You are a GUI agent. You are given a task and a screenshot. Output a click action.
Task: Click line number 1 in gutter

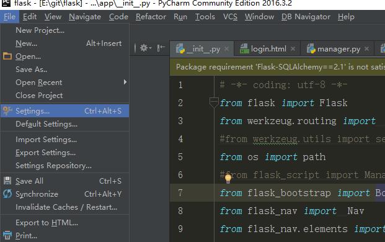(x=180, y=85)
